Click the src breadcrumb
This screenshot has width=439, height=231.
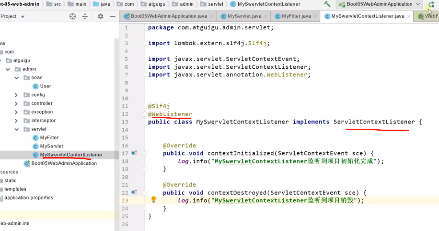click(x=54, y=4)
